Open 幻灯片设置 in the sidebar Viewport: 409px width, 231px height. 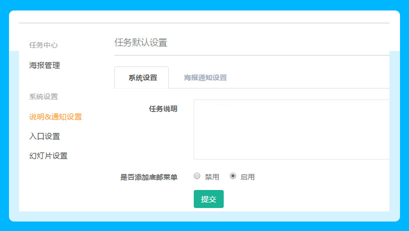(x=48, y=155)
